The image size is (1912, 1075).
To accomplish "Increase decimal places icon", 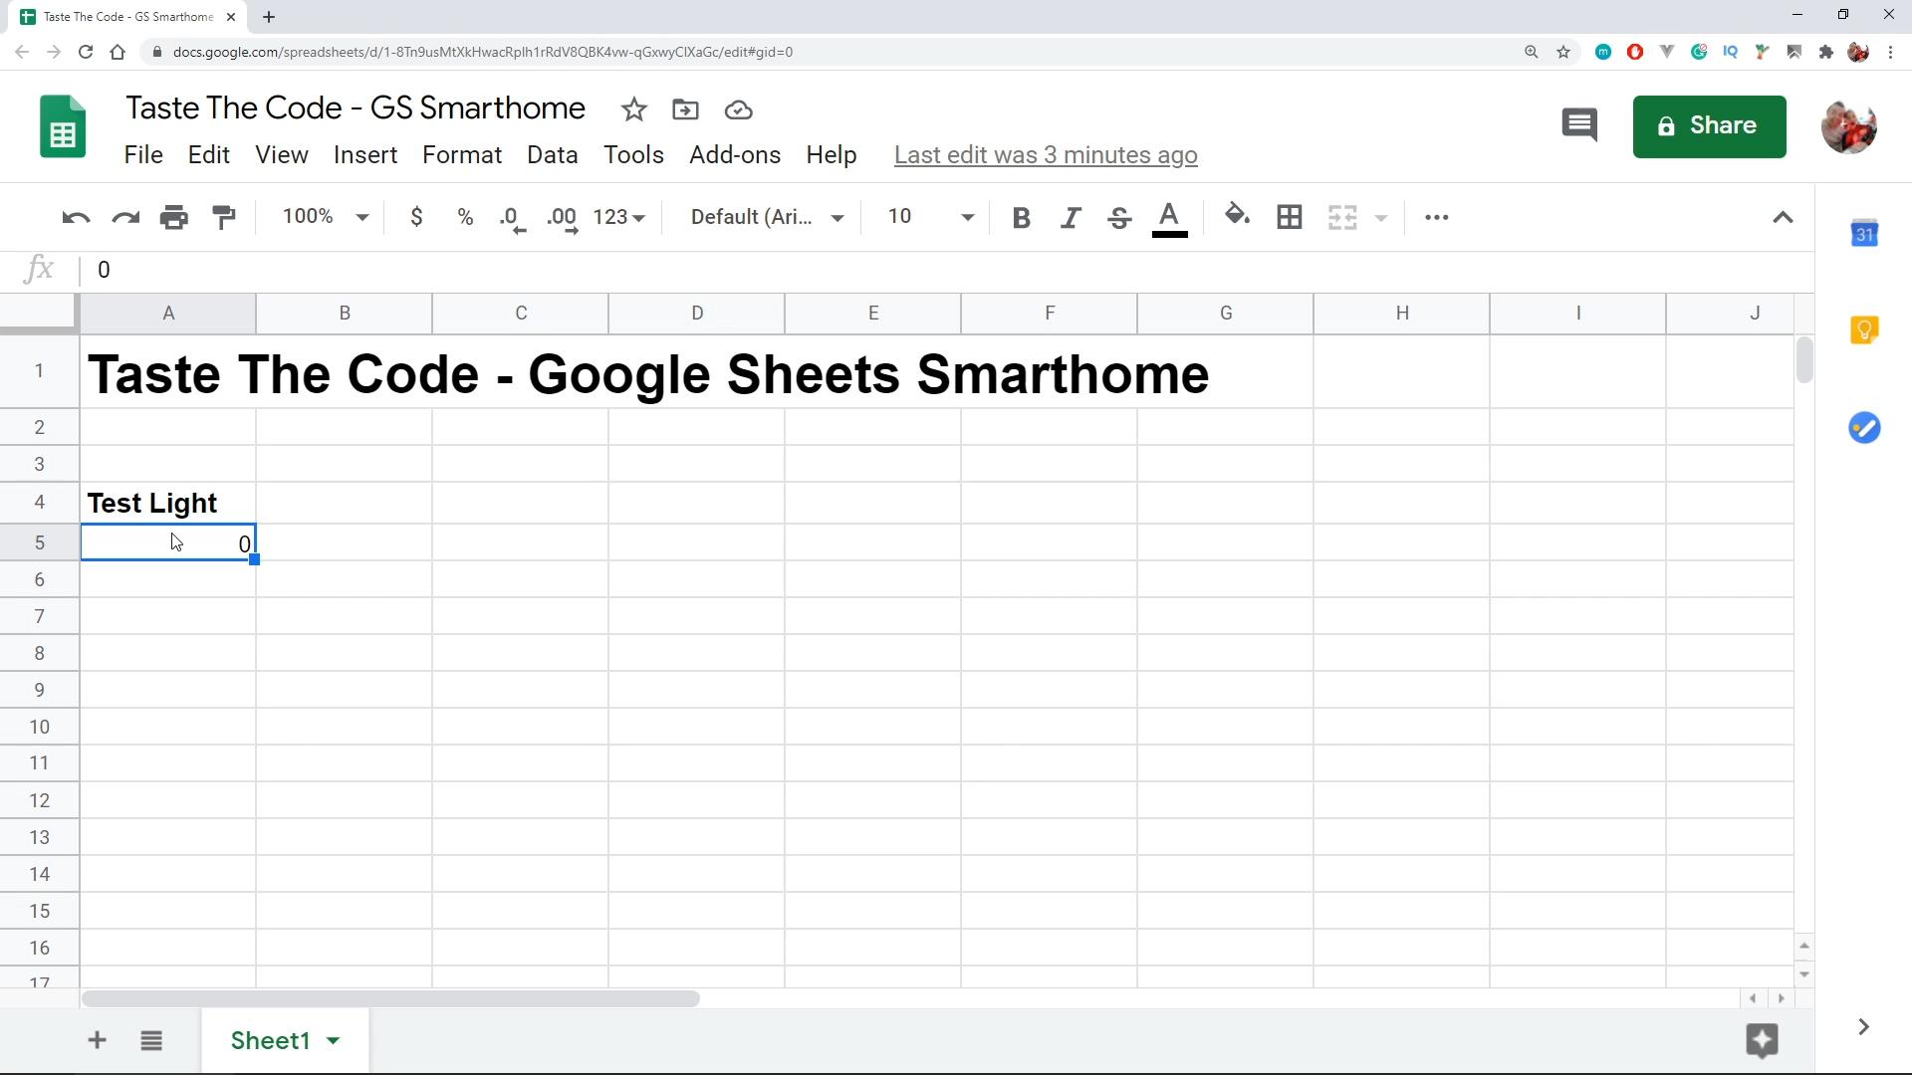I will tap(563, 219).
